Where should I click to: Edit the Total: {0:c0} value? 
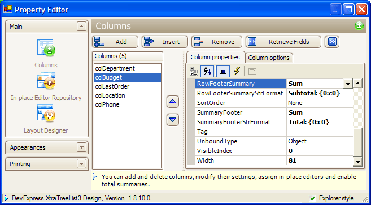320,122
